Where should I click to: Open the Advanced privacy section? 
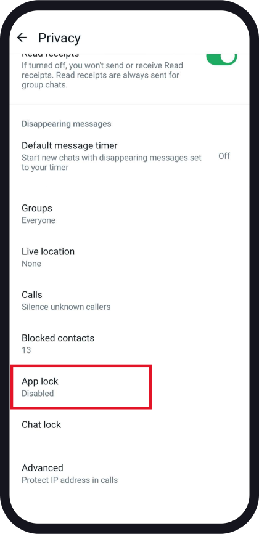[129, 474]
